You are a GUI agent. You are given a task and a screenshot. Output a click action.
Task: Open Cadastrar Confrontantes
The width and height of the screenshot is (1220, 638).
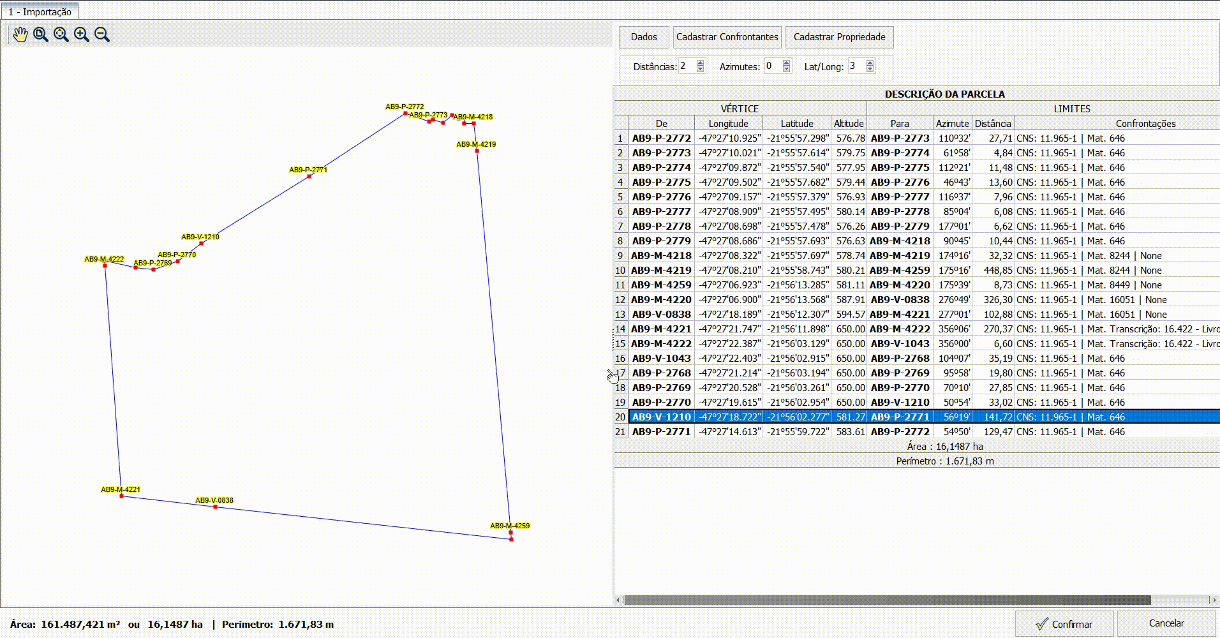click(x=727, y=37)
